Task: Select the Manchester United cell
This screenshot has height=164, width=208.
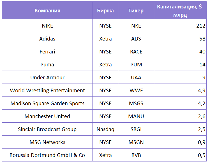Action: point(47,116)
